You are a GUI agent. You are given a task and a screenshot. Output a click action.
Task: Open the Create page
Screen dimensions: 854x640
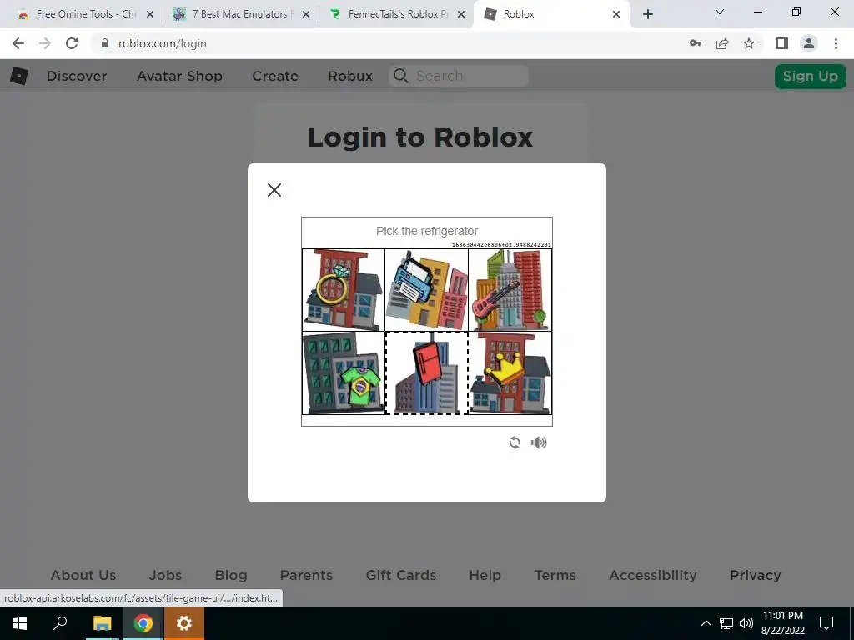275,76
